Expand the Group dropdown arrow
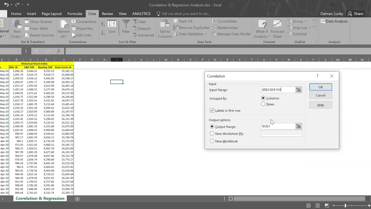The image size is (371, 209). (x=305, y=21)
